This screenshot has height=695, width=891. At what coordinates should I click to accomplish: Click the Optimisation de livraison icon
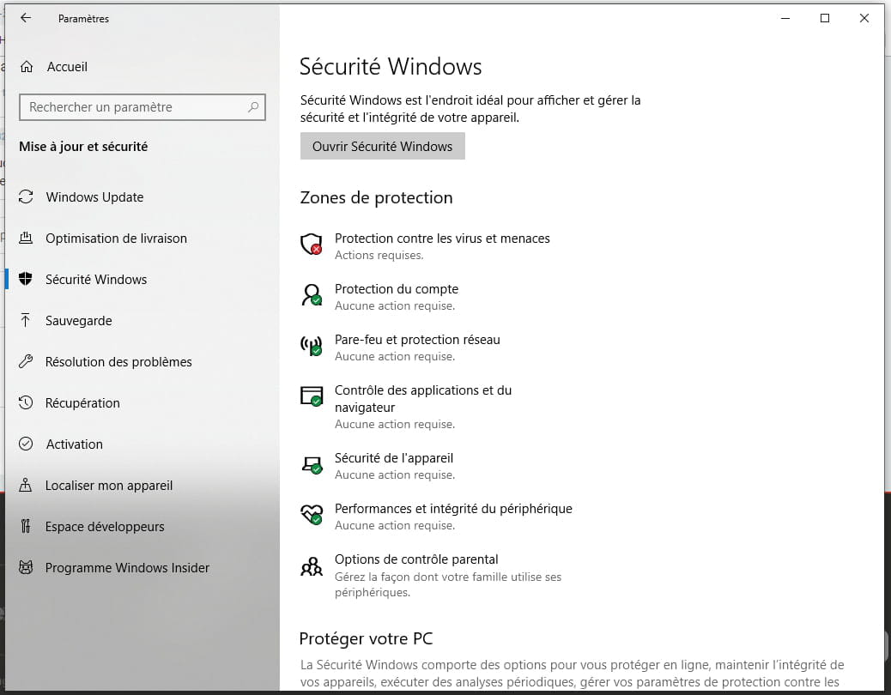tap(26, 238)
